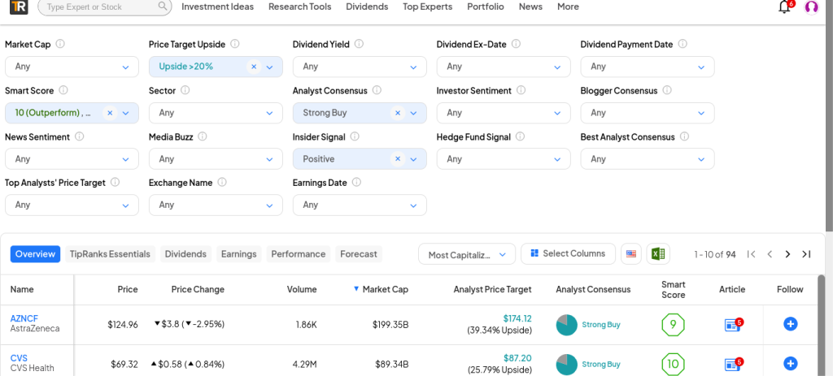Click the Select Columns button
Viewport: 833px width, 376px height.
pos(567,253)
